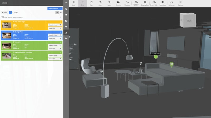Open the Show / Hide tool
211x118 pixels.
154,3
